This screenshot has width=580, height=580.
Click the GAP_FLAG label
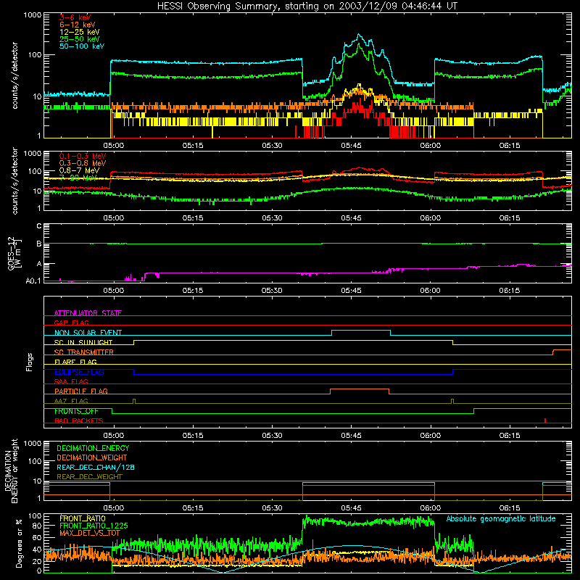click(x=71, y=323)
